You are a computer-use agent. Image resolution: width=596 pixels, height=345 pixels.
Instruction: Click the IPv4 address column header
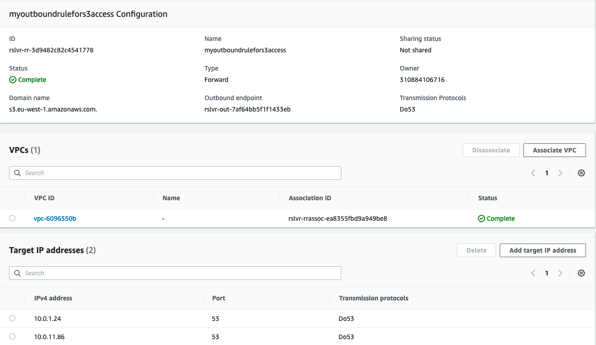tap(53, 298)
